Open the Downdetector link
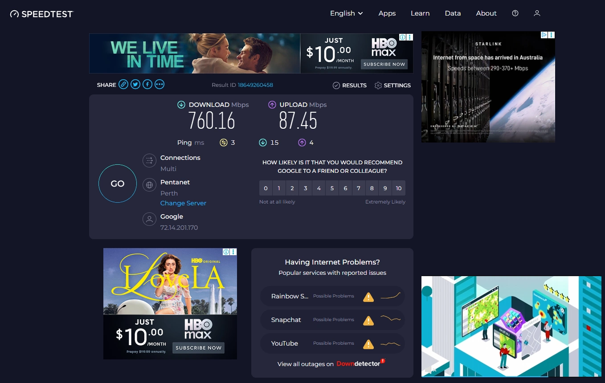Image resolution: width=605 pixels, height=383 pixels. click(360, 363)
